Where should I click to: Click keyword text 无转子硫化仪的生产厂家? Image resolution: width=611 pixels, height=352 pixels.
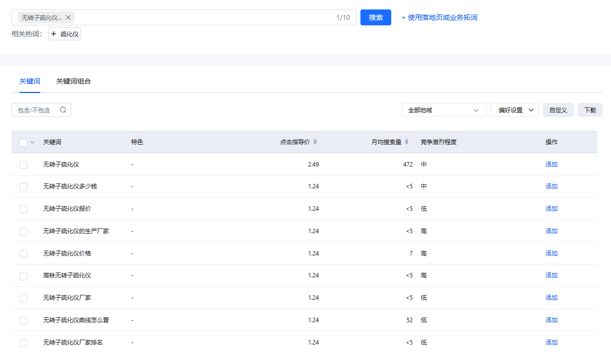coord(76,231)
